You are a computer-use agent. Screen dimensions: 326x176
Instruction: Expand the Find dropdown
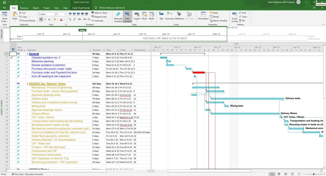(x=248, y=13)
